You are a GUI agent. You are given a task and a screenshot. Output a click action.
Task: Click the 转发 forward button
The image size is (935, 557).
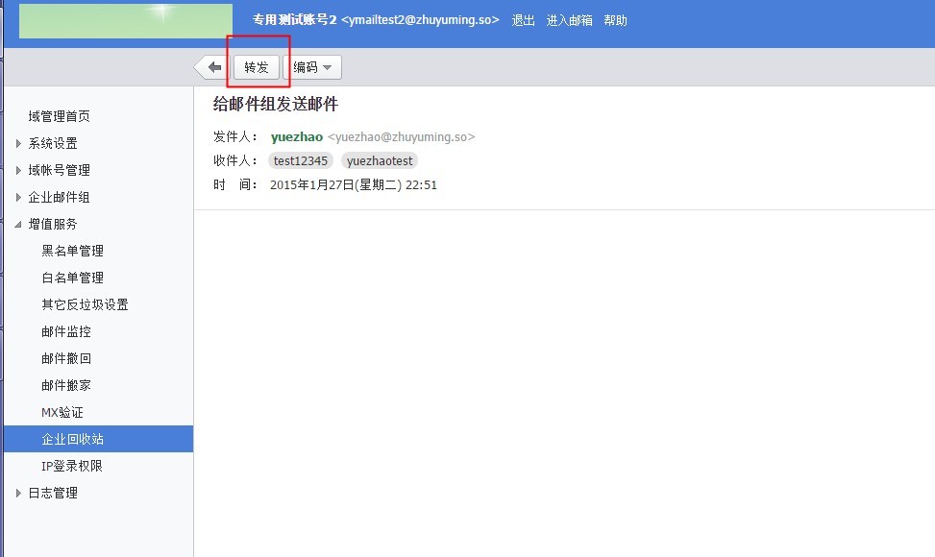click(257, 67)
